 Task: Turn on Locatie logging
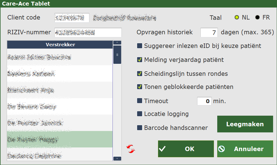pos(140,114)
